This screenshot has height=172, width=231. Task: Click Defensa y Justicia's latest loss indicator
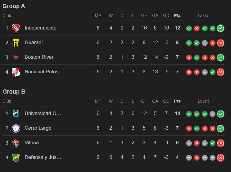click(x=221, y=158)
